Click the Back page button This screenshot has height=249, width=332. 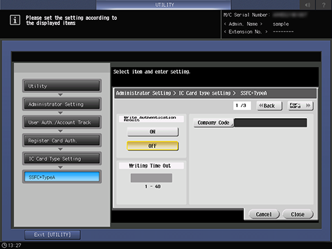[x=270, y=106]
